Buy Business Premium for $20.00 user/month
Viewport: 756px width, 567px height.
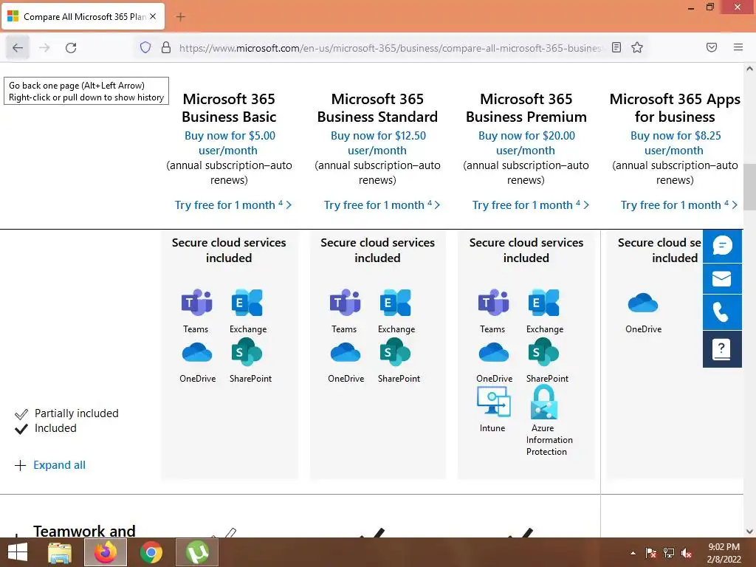pyautogui.click(x=526, y=142)
